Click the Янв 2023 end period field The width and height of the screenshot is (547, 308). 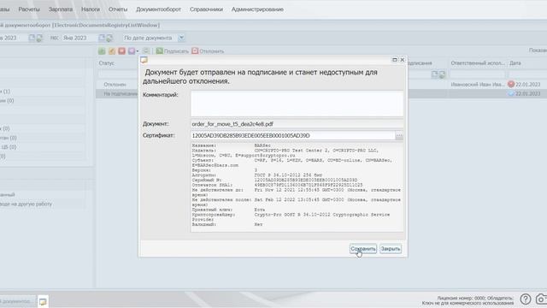(79, 38)
